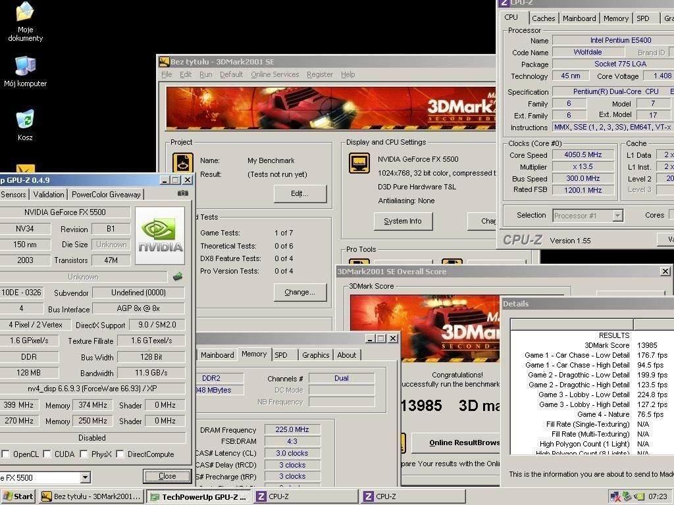Toggle DirectCompute checkbox in GPU-Z
Screen dimensions: 674x505
tap(120, 454)
